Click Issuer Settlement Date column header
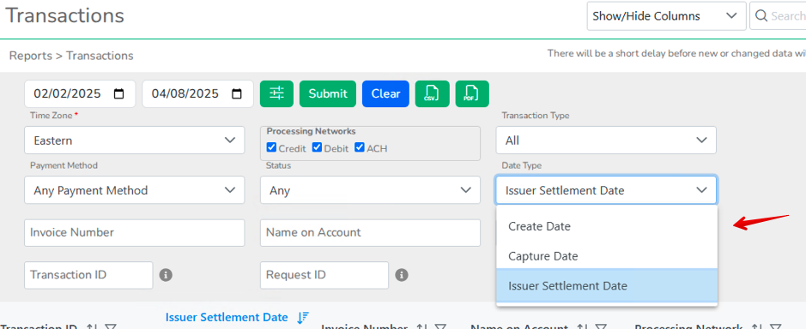The image size is (806, 329). (226, 317)
